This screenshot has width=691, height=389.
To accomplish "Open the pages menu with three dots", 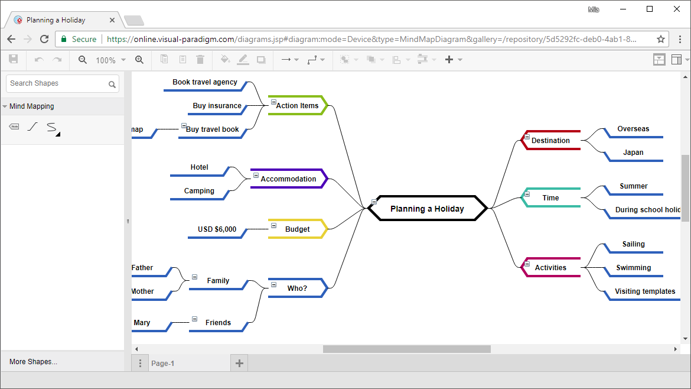I will pos(140,364).
